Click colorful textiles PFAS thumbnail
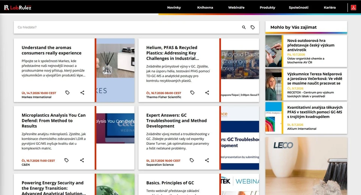 (x=273, y=118)
